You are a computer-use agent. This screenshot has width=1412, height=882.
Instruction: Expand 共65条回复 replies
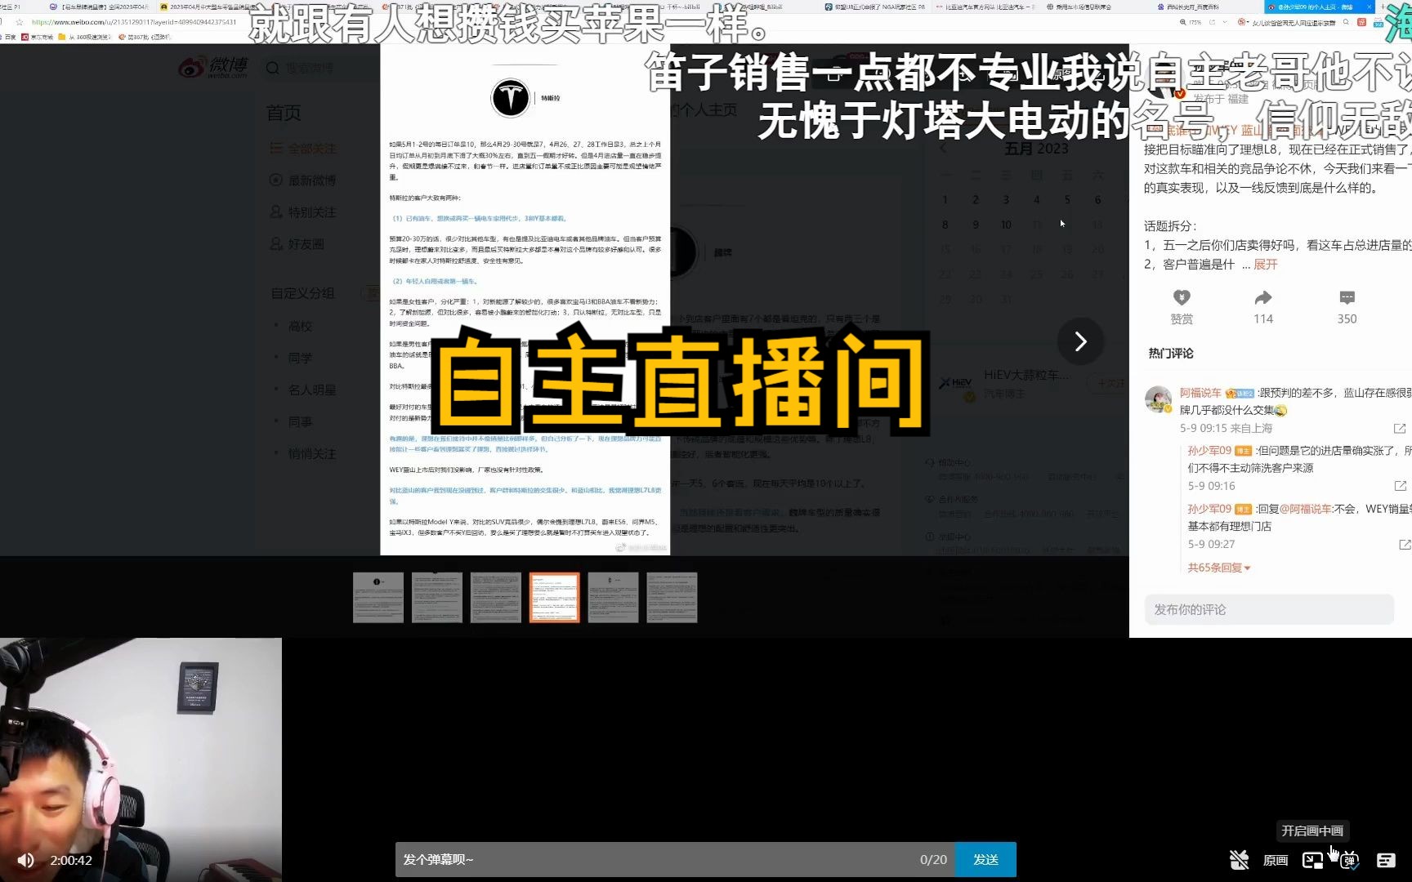click(x=1218, y=568)
